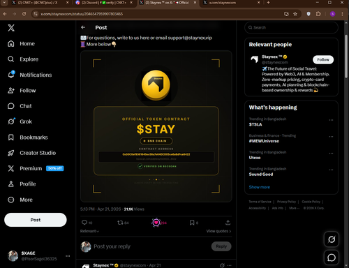Click the page vertical scrollbar
Viewport: 349px width, 268px height.
tap(346, 57)
